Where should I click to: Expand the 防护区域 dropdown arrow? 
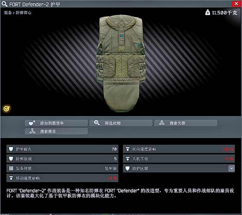[x=231, y=168]
